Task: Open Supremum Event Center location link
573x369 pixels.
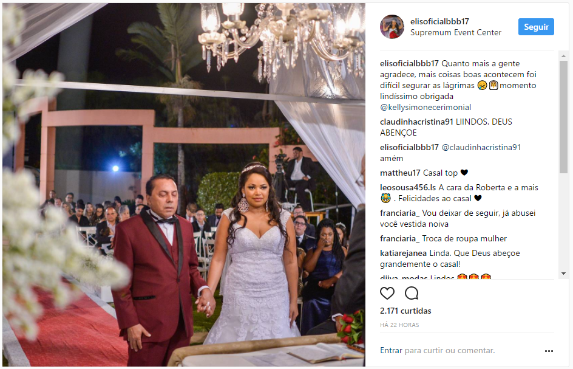Action: pos(456,33)
